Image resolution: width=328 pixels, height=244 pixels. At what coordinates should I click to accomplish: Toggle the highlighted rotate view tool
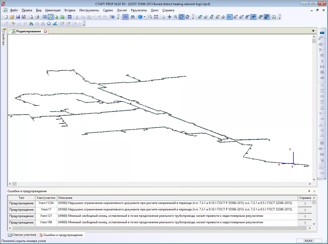coord(181,17)
